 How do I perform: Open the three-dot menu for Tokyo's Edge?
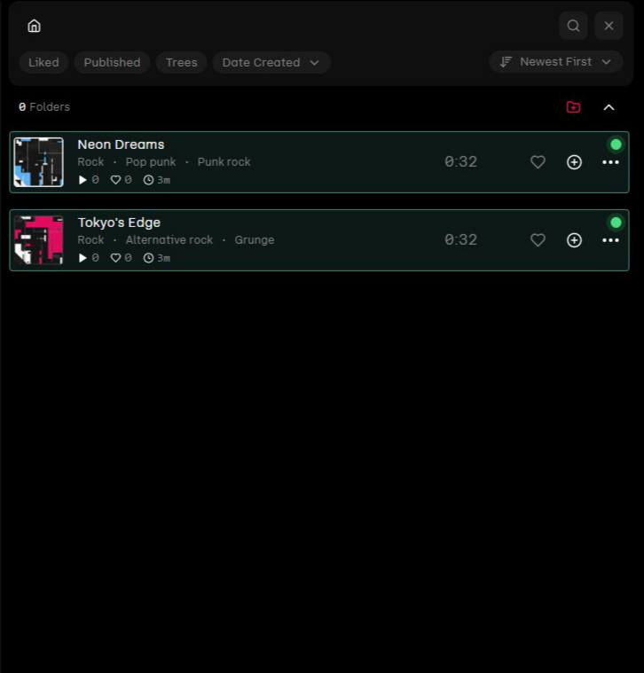click(610, 240)
